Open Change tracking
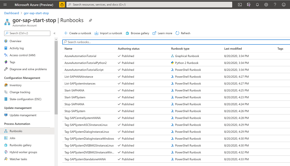The image size is (290, 166). coord(20,92)
